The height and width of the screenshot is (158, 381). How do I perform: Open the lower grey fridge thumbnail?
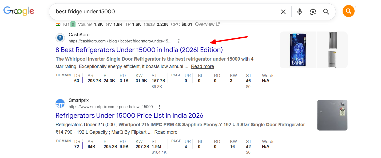pyautogui.click(x=332, y=59)
